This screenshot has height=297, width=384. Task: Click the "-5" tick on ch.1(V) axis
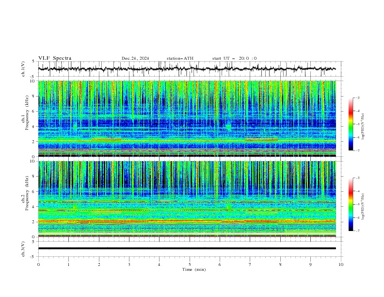[33, 77]
